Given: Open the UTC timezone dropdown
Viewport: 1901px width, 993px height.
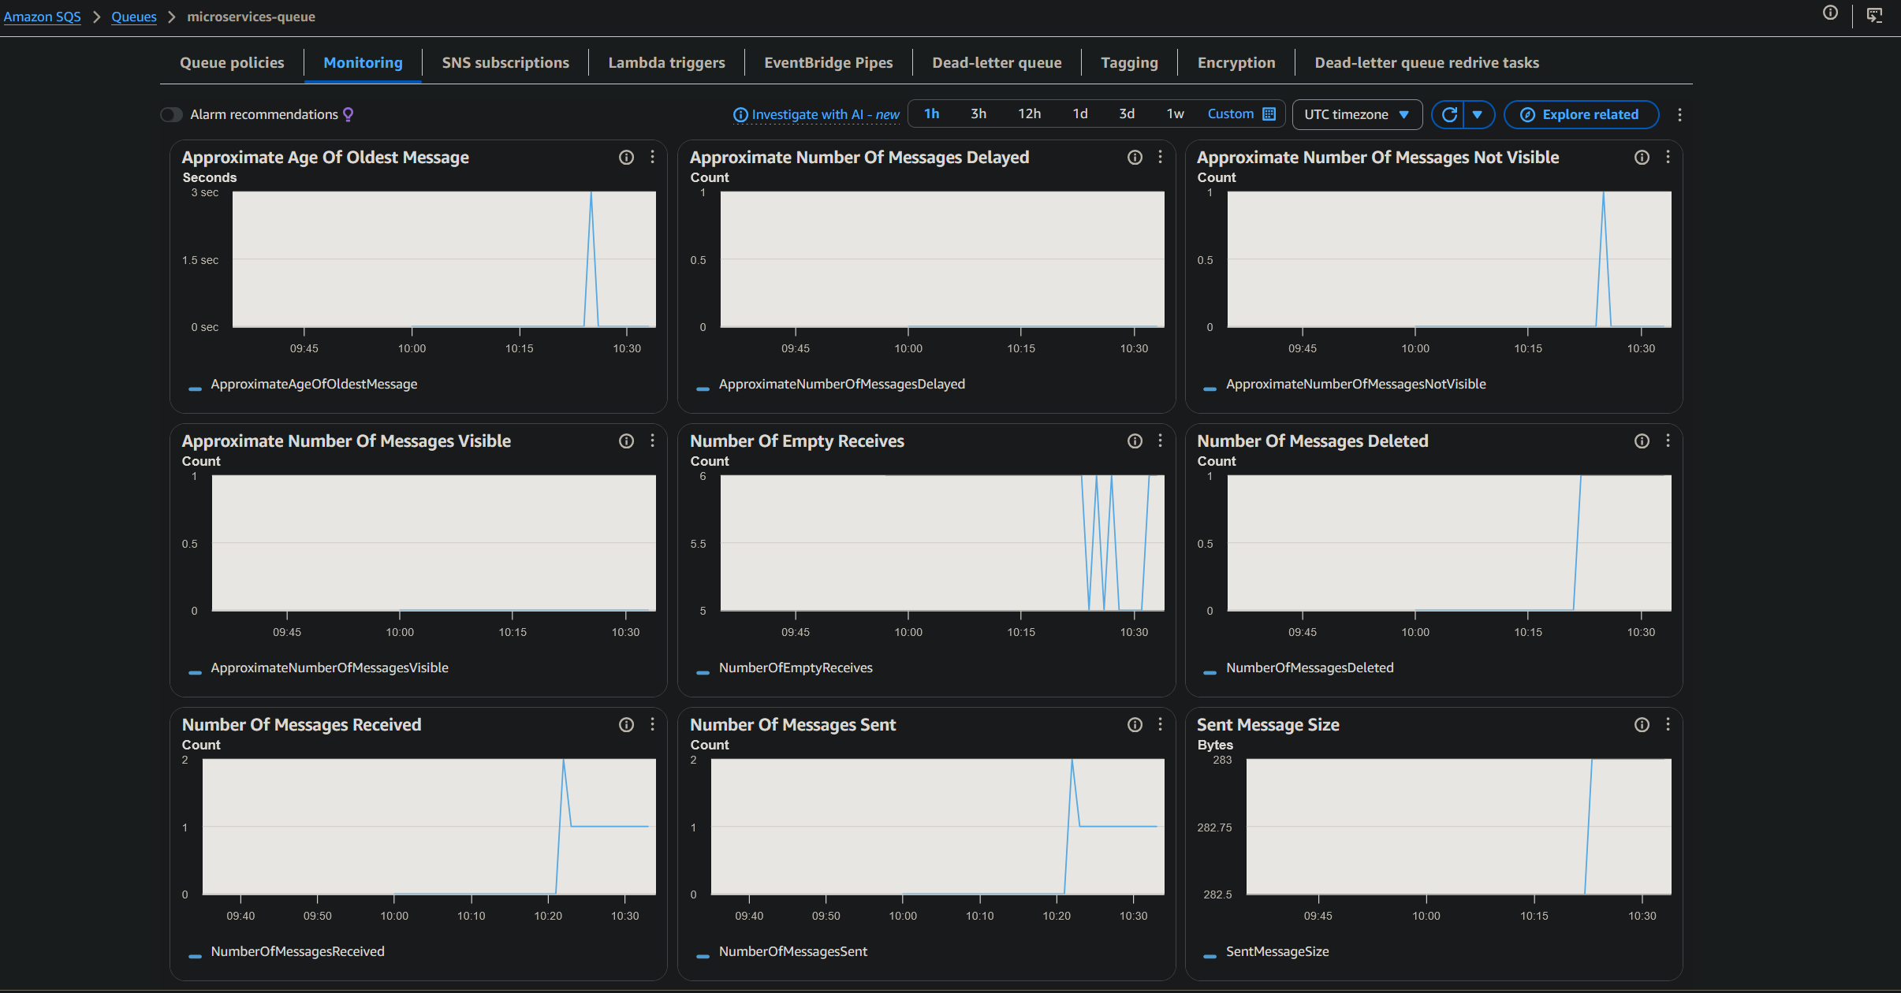Looking at the screenshot, I should pyautogui.click(x=1357, y=115).
